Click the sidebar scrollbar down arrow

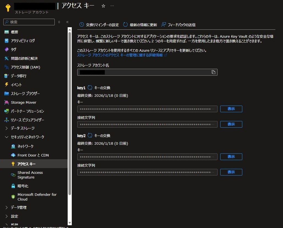(70, 222)
